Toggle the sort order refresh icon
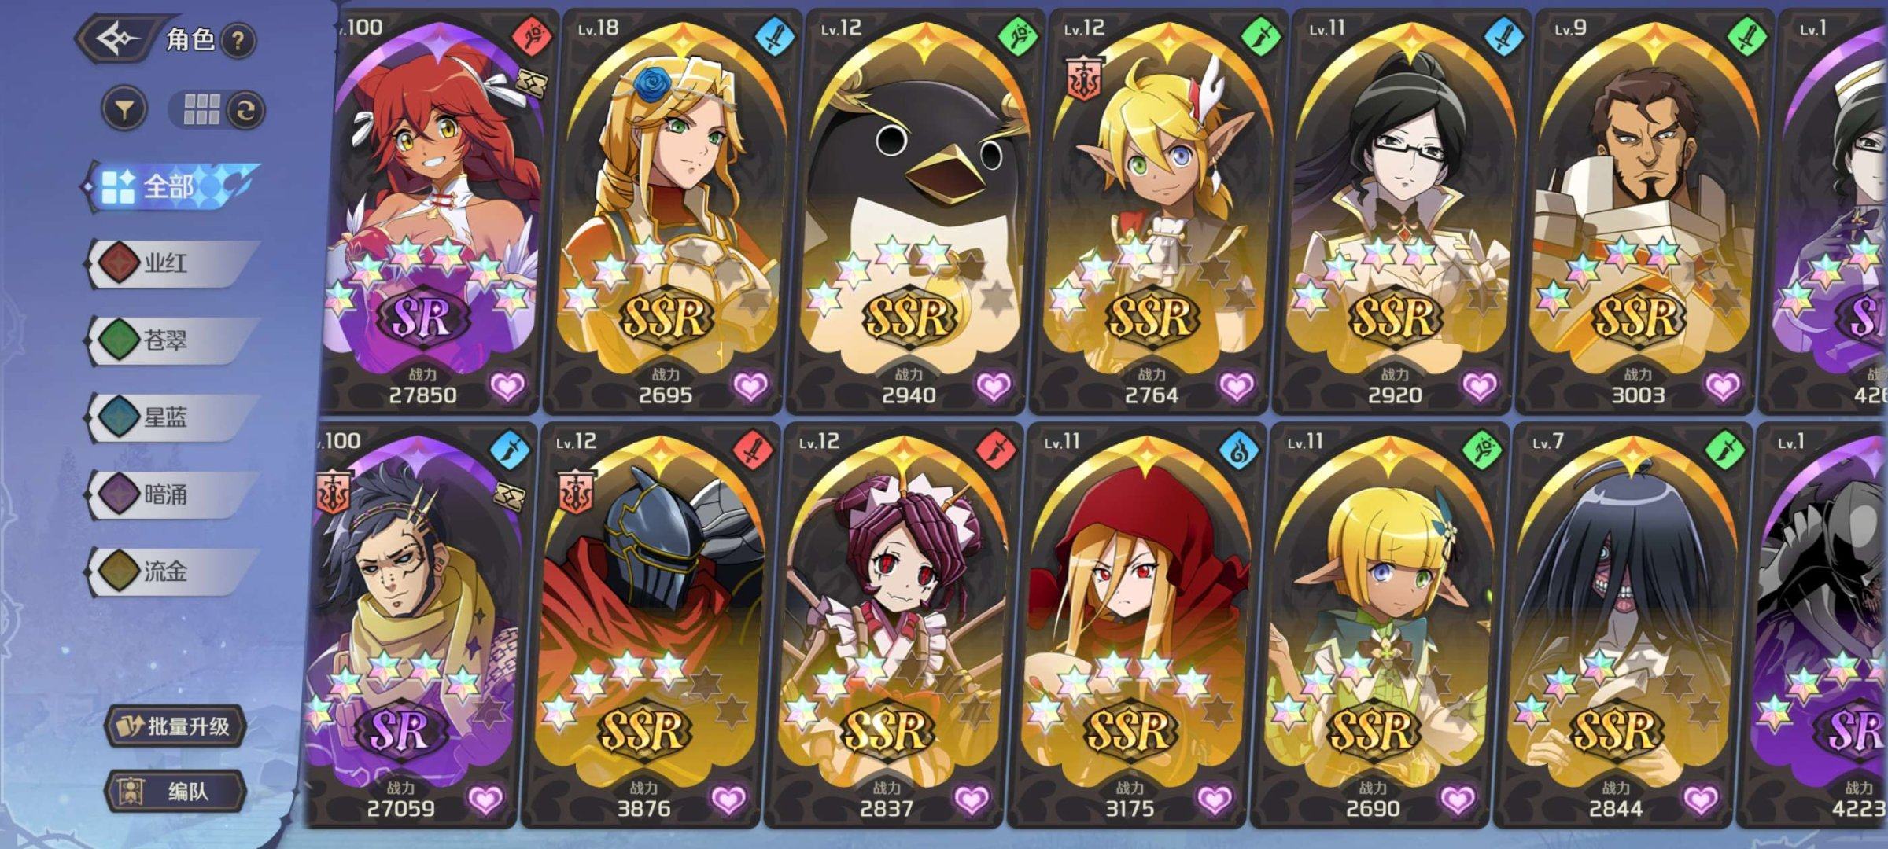This screenshot has height=849, width=1888. 245,111
